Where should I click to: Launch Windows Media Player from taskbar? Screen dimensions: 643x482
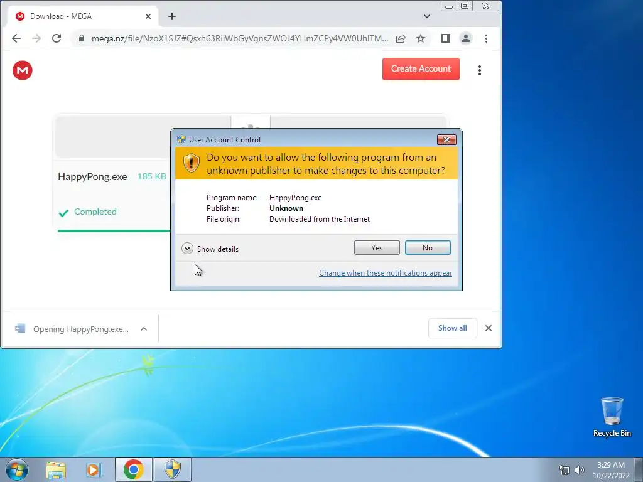94,469
